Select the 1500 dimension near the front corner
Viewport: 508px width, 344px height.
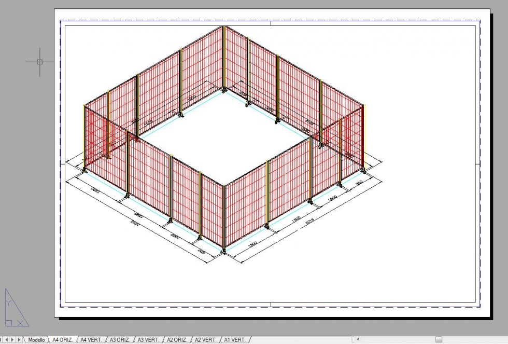(x=253, y=244)
